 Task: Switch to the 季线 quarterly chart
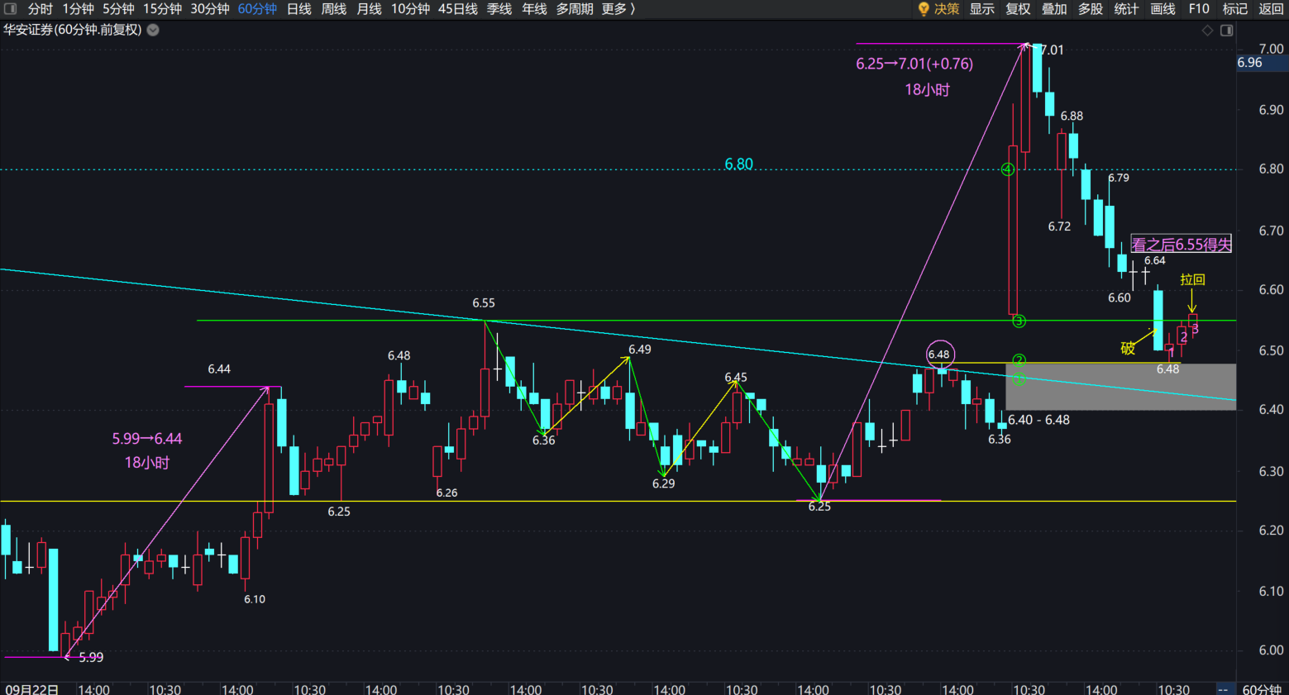point(499,9)
